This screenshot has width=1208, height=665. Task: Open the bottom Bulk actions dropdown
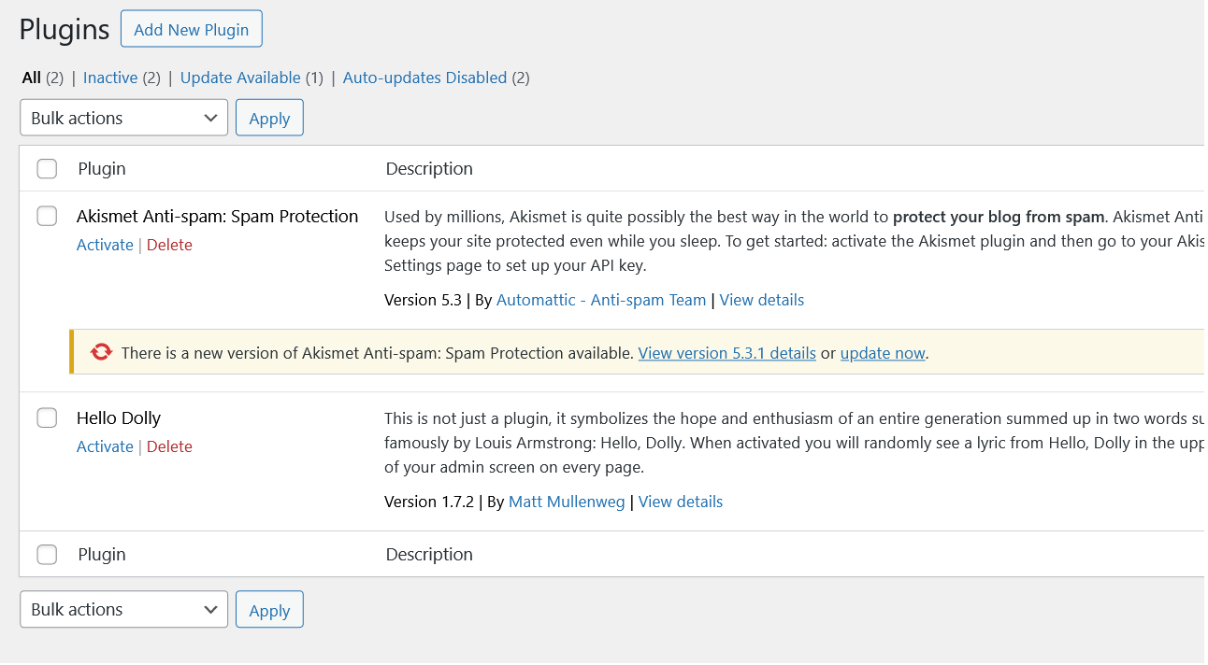pos(123,609)
